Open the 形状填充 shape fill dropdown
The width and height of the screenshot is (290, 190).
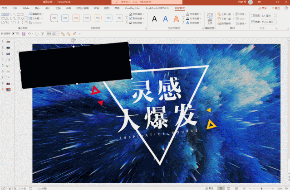click(x=137, y=14)
